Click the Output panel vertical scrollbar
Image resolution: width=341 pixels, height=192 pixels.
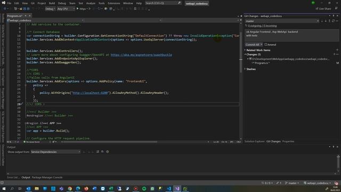click(338, 163)
